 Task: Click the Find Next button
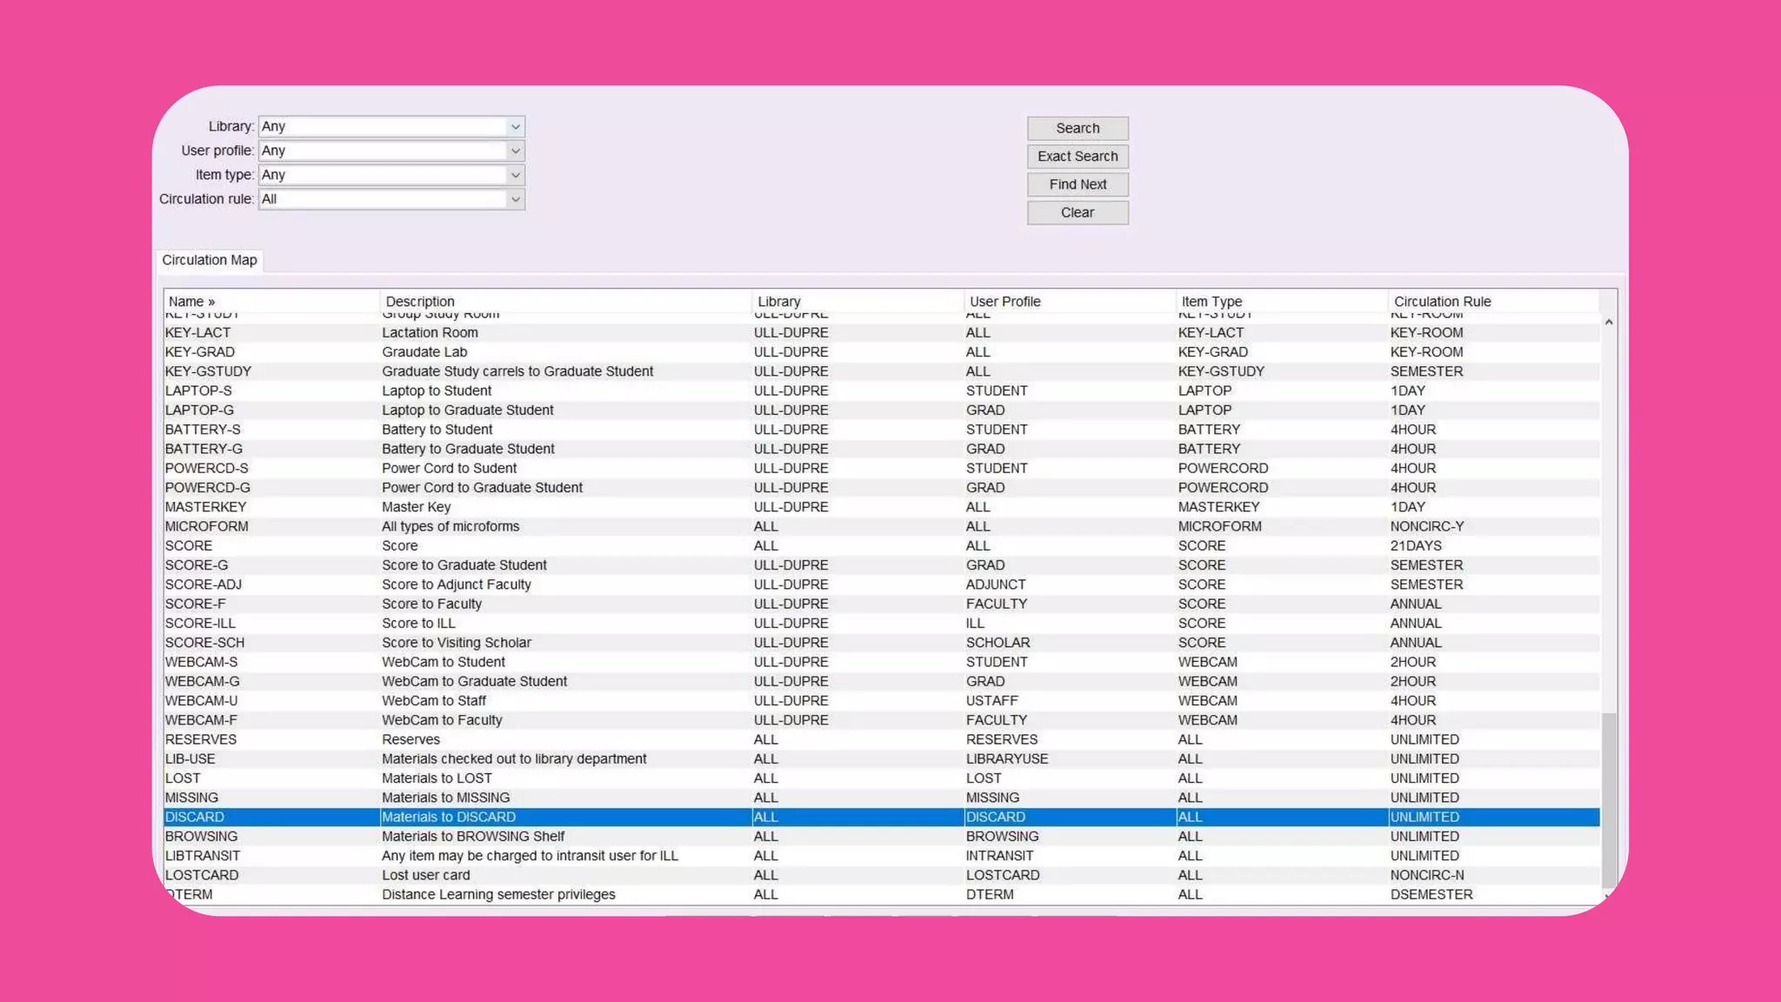click(1077, 184)
